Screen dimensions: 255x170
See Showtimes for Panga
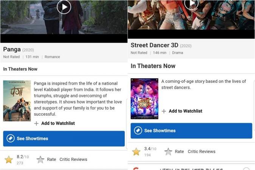[64, 139]
